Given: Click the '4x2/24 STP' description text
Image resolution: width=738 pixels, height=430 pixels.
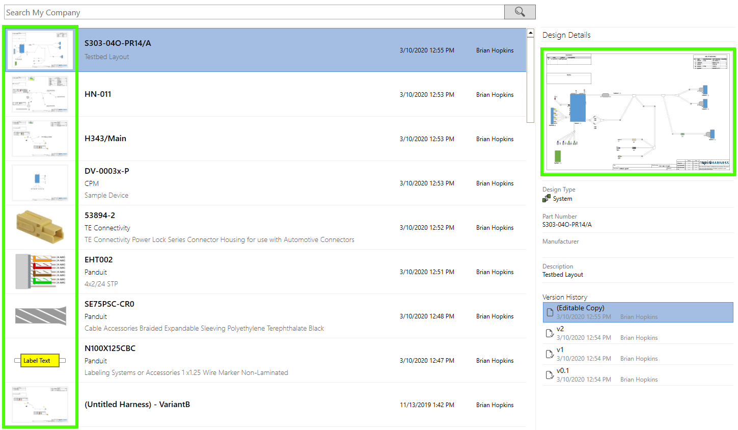Looking at the screenshot, I should [101, 284].
